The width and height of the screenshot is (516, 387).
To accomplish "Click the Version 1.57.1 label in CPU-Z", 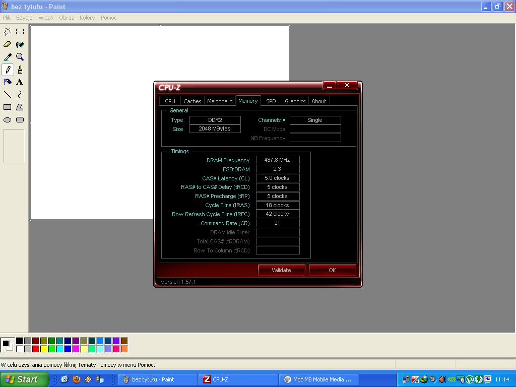I will [x=178, y=282].
